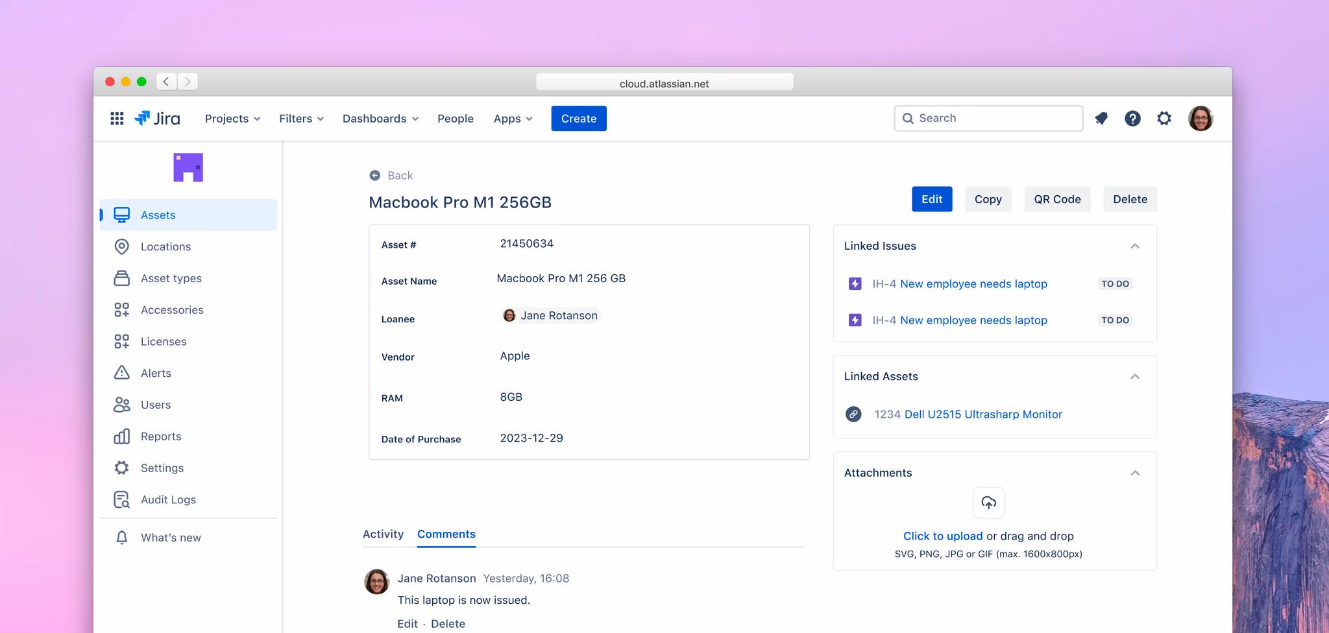
Task: Go to Locations in the sidebar
Action: pos(165,246)
